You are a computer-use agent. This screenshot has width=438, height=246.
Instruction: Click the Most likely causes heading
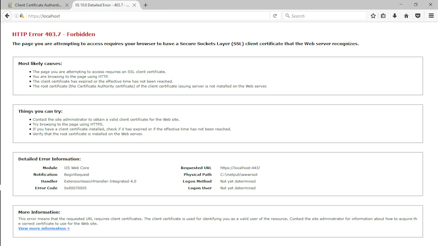40,64
